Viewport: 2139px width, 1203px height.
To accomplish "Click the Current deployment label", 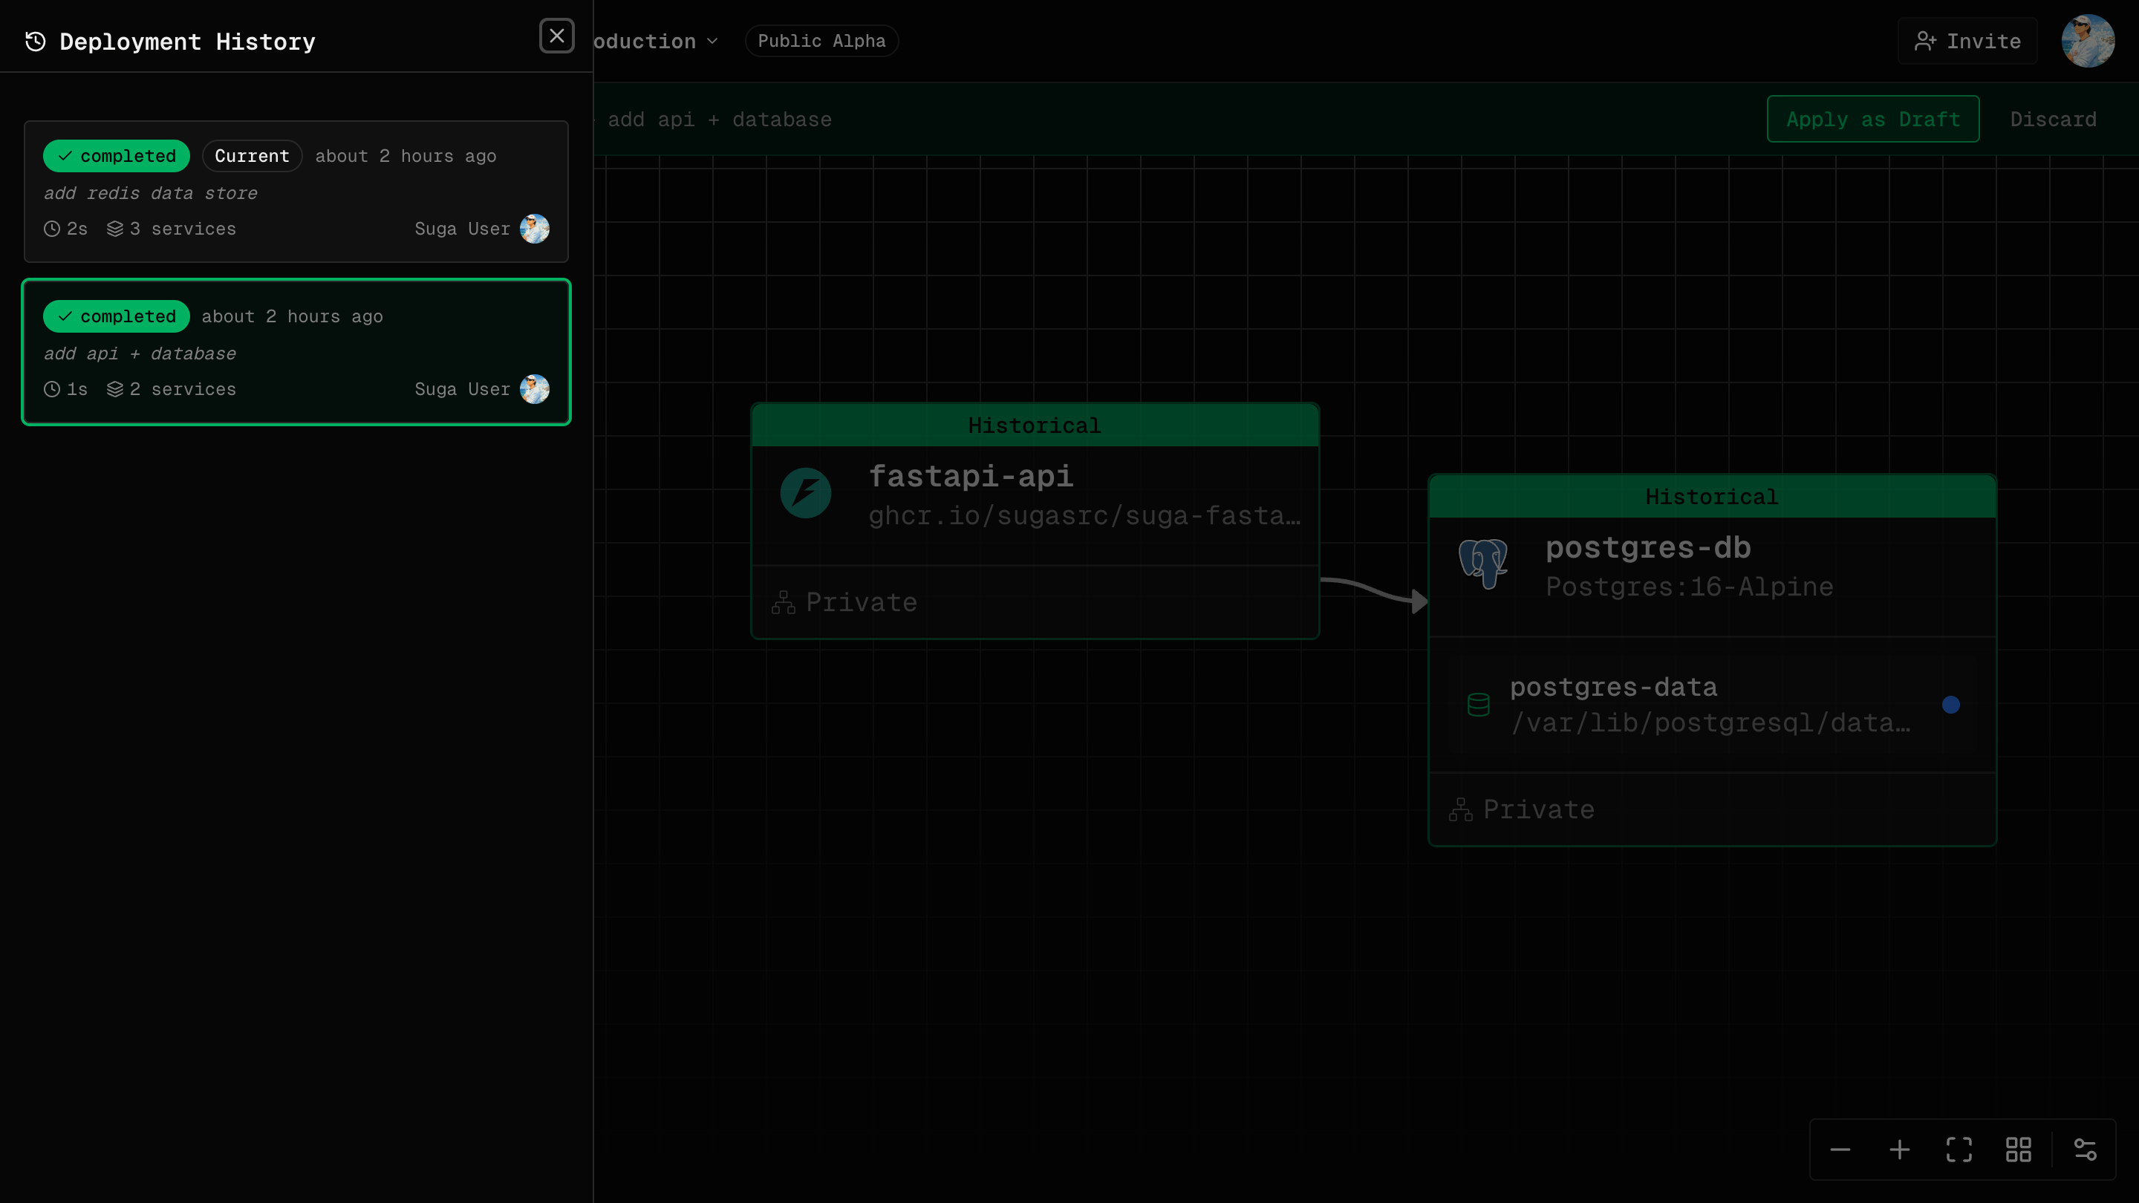I will [x=252, y=155].
